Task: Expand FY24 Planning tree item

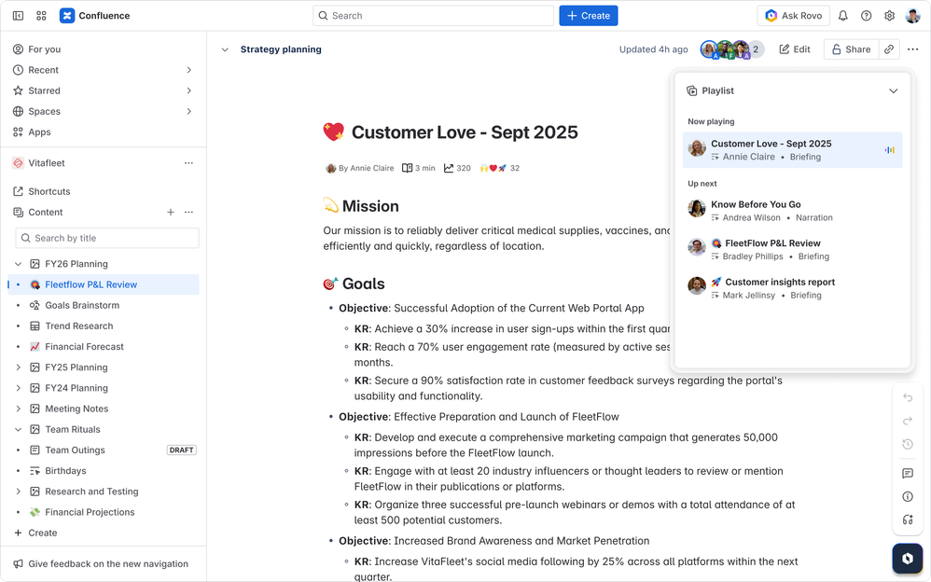Action: click(18, 388)
